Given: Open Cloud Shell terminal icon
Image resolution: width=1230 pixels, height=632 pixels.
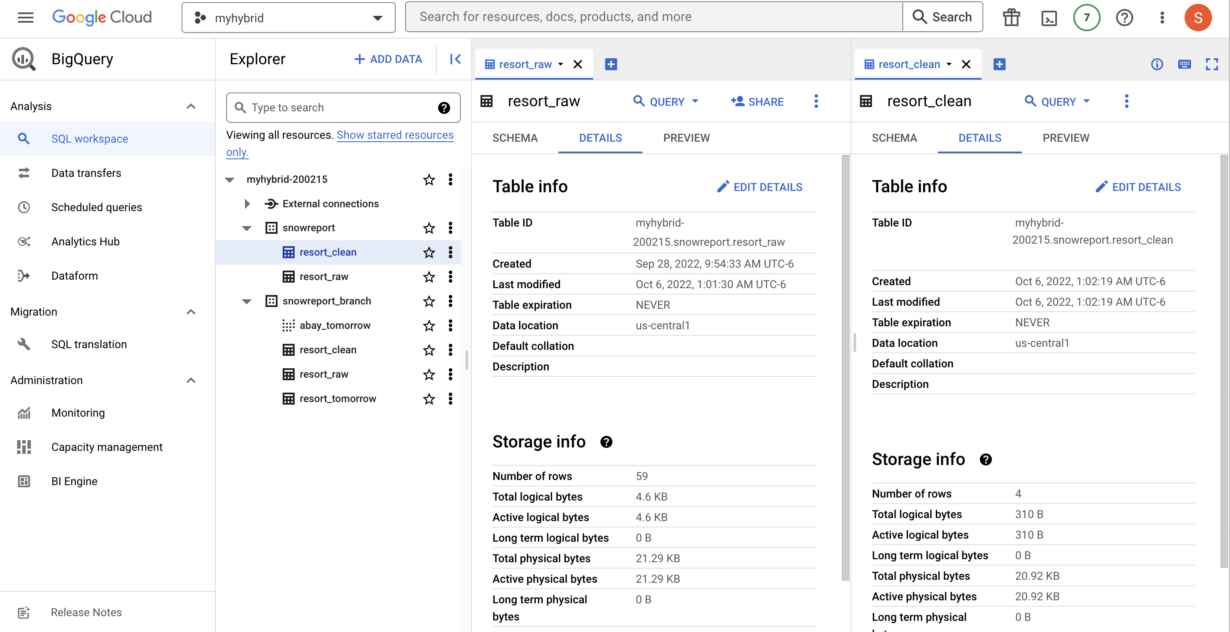Looking at the screenshot, I should [1048, 18].
